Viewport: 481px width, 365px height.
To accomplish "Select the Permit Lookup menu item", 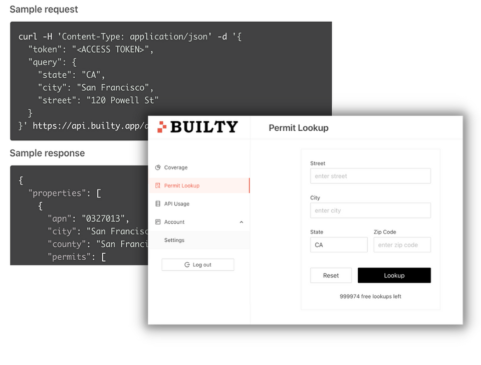I will 199,186.
